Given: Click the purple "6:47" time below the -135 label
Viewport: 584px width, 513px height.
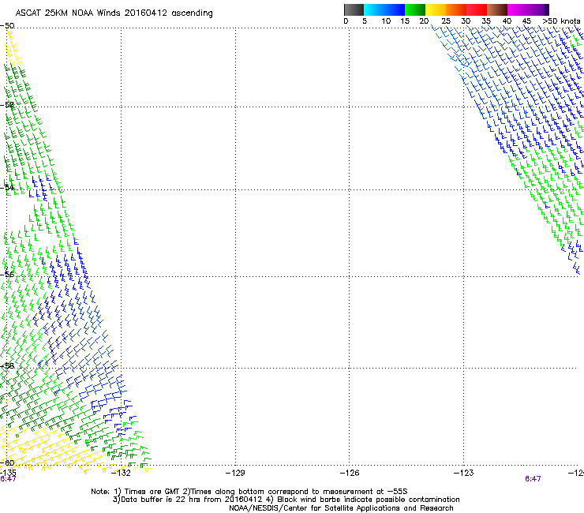Looking at the screenshot, I should (x=8, y=479).
